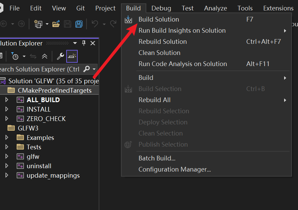The image size is (298, 210).
Task: Choose Build Solution from the Build menu
Action: (206, 19)
